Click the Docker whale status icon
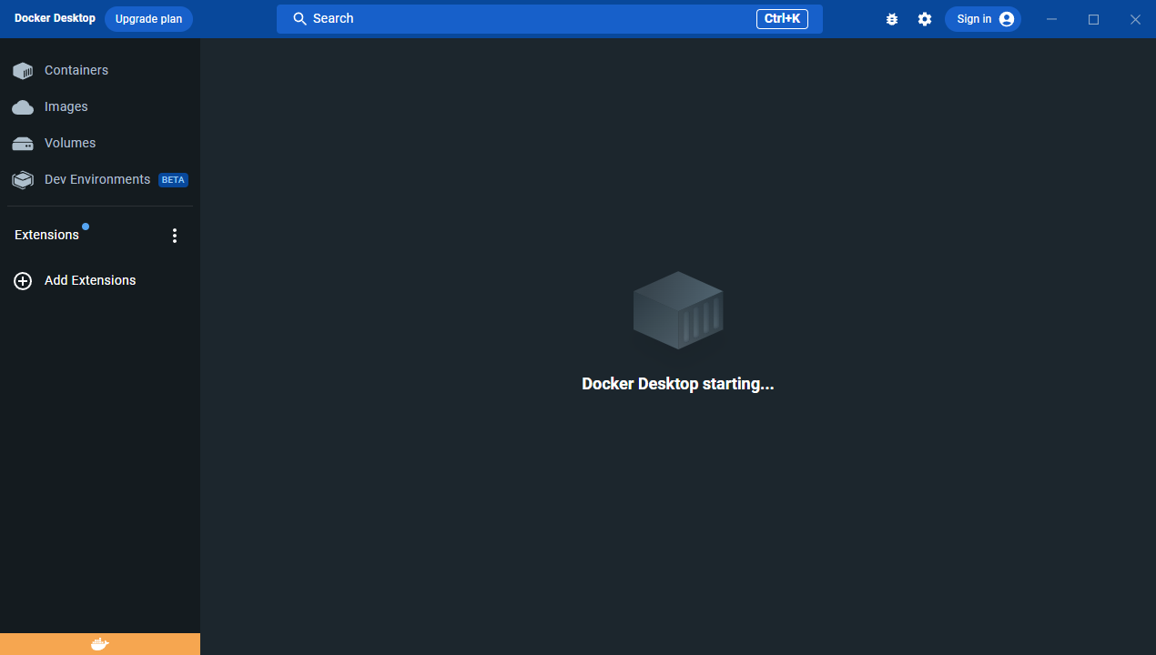 pos(100,644)
